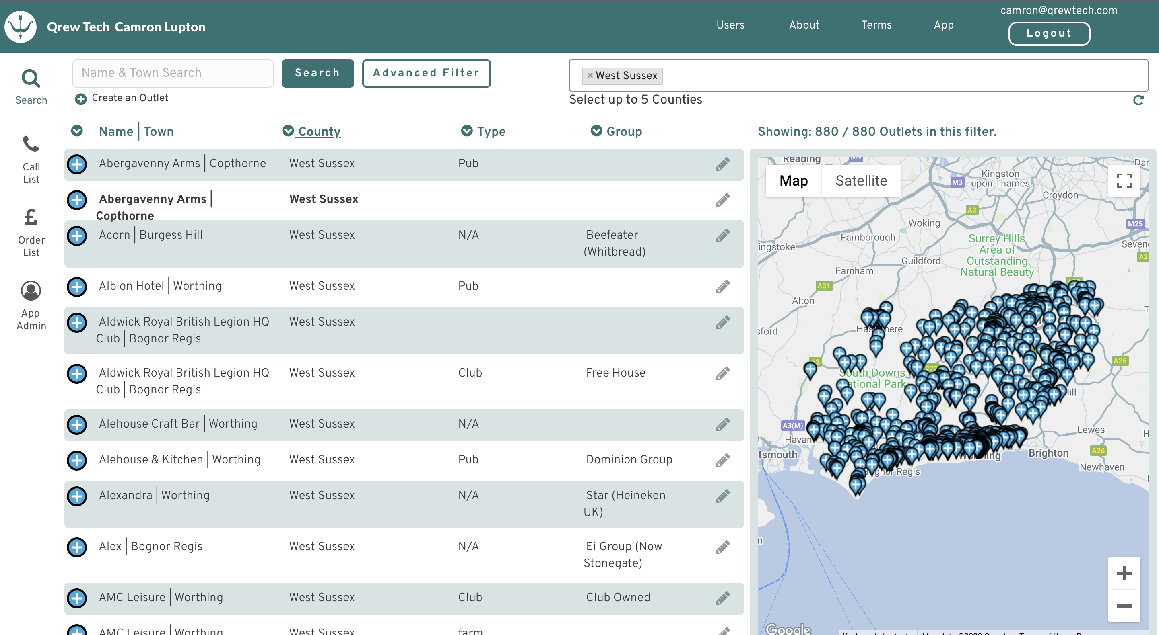
Task: Open the Order List pound icon
Action: pos(31,217)
